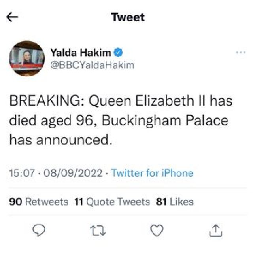Screen dimensions: 253x253
Task: Click the blue verified badge
Action: (118, 52)
